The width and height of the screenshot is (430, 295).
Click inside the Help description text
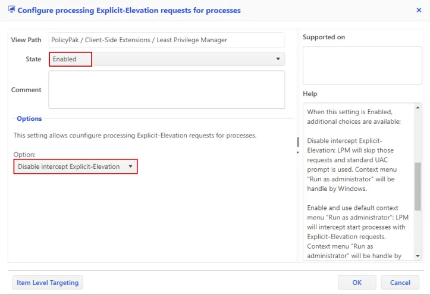(x=357, y=178)
